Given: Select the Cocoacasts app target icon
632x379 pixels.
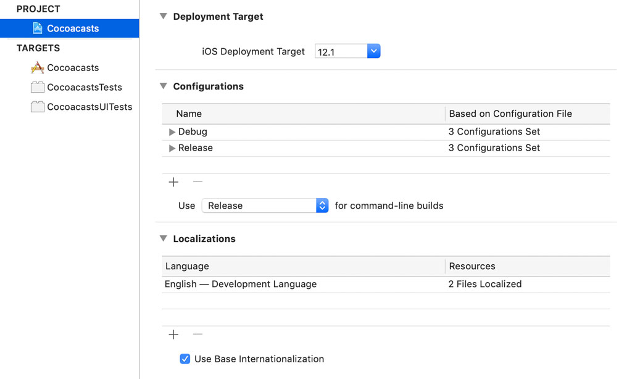Looking at the screenshot, I should (x=38, y=67).
